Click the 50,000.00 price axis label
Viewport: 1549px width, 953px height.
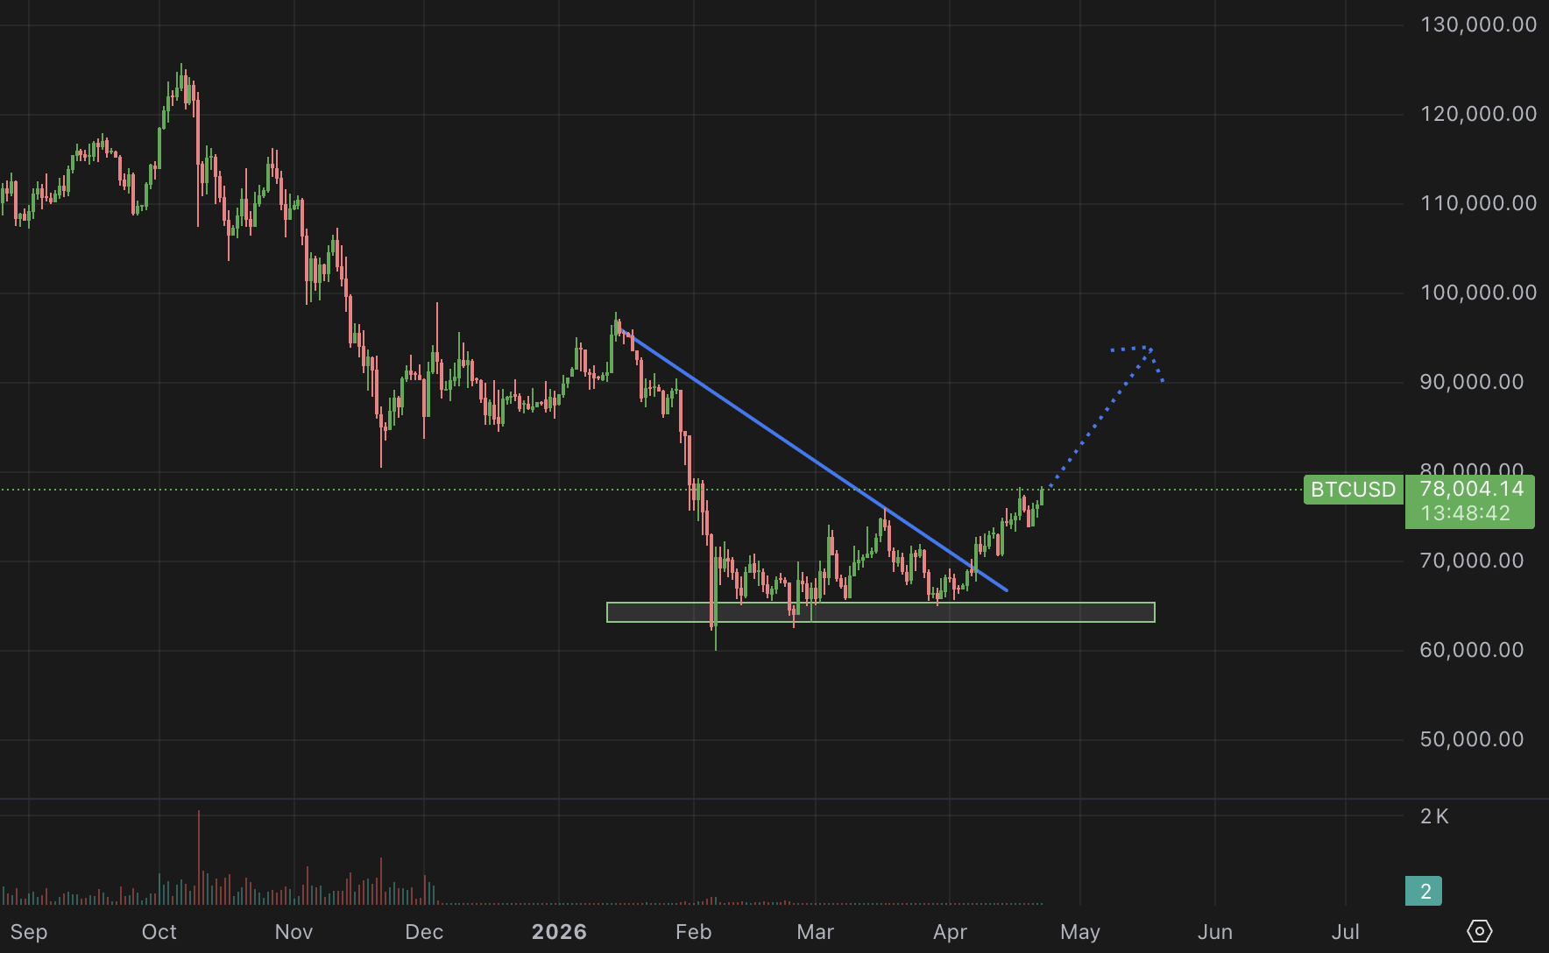1471,739
